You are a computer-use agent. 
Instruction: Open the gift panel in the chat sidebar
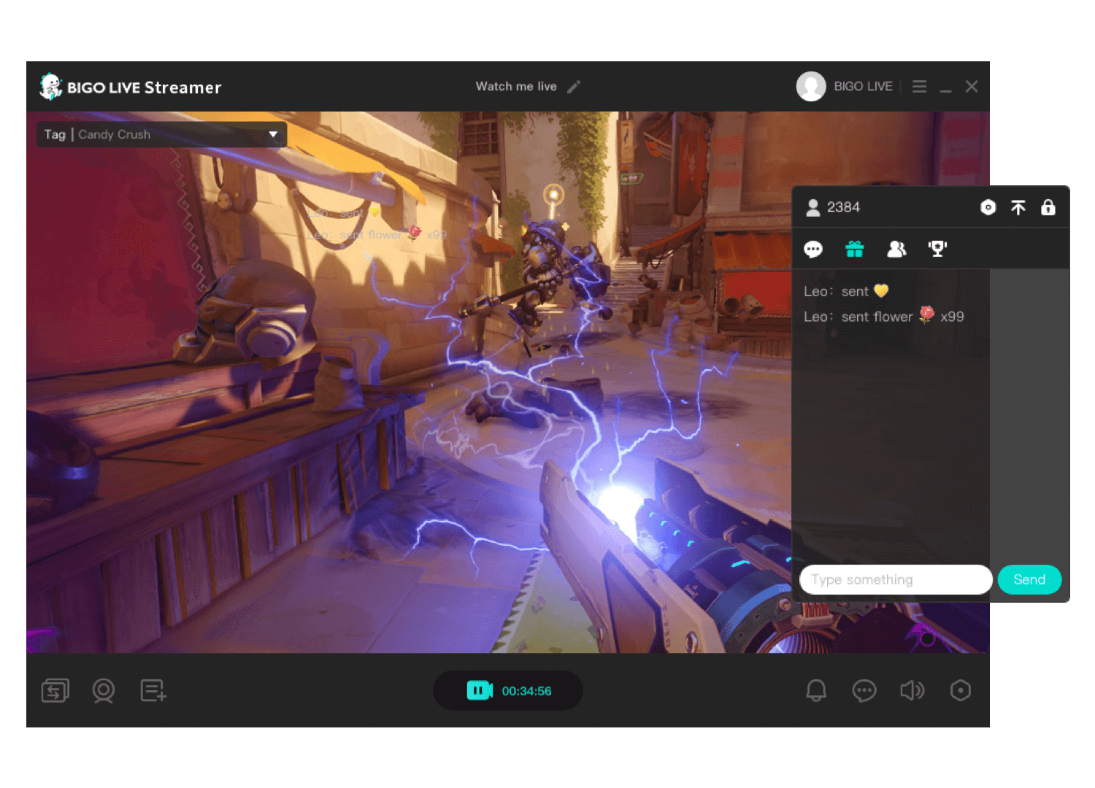(855, 249)
